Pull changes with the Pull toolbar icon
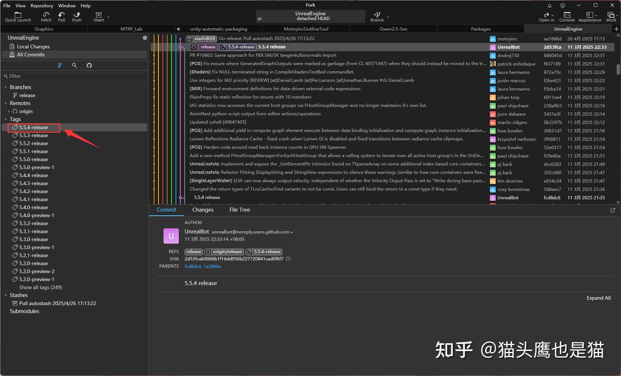The image size is (621, 376). pyautogui.click(x=61, y=16)
